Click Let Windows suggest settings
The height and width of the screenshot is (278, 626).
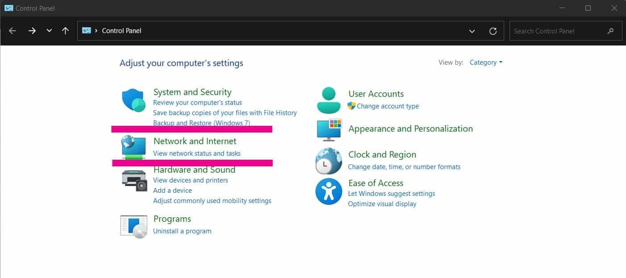click(x=391, y=194)
